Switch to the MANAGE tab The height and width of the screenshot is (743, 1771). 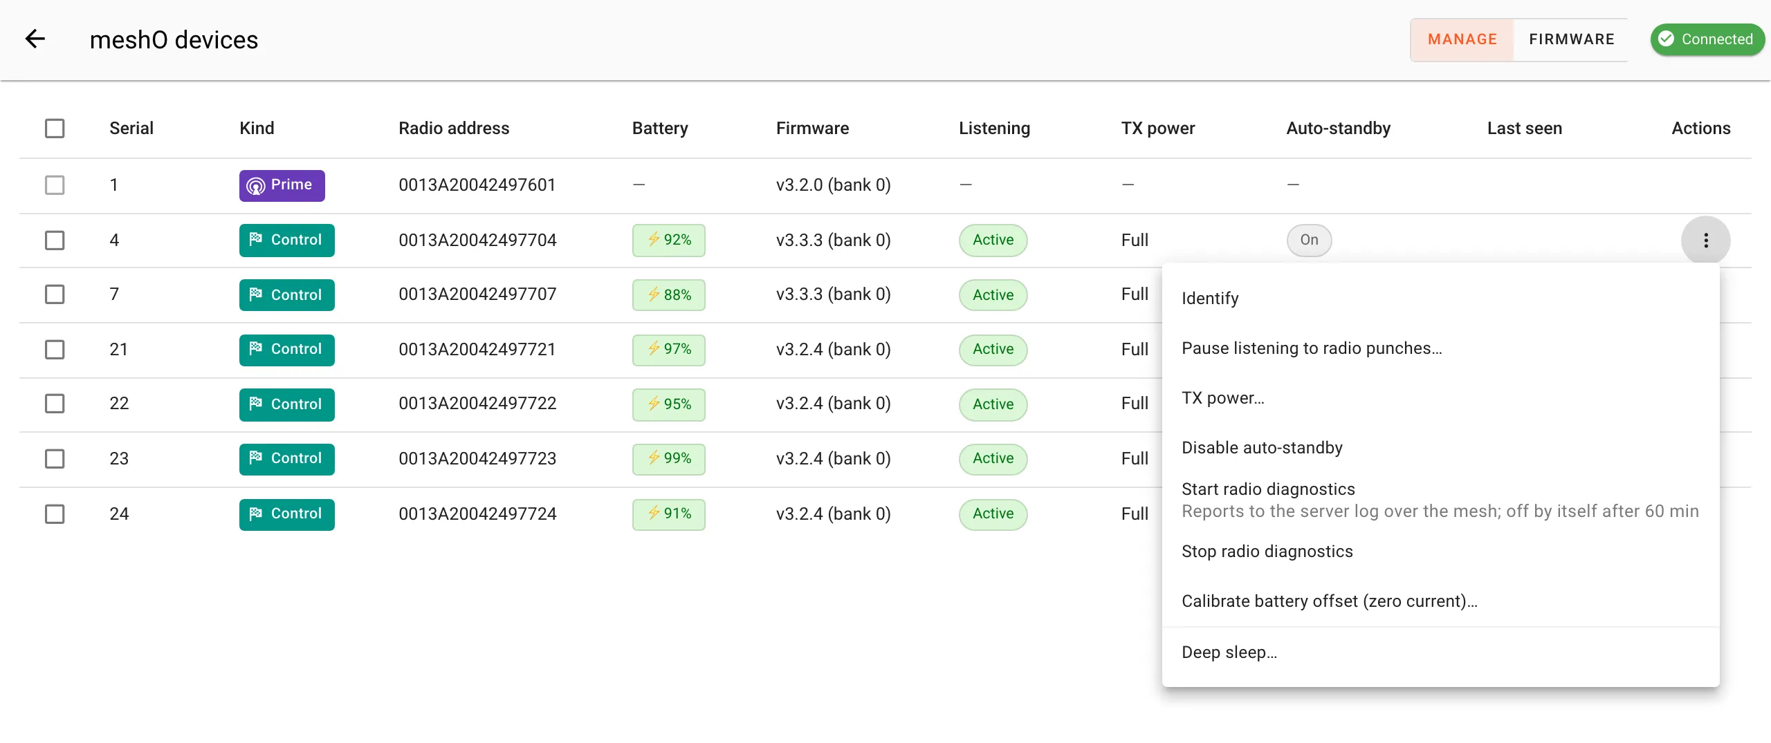(1462, 39)
